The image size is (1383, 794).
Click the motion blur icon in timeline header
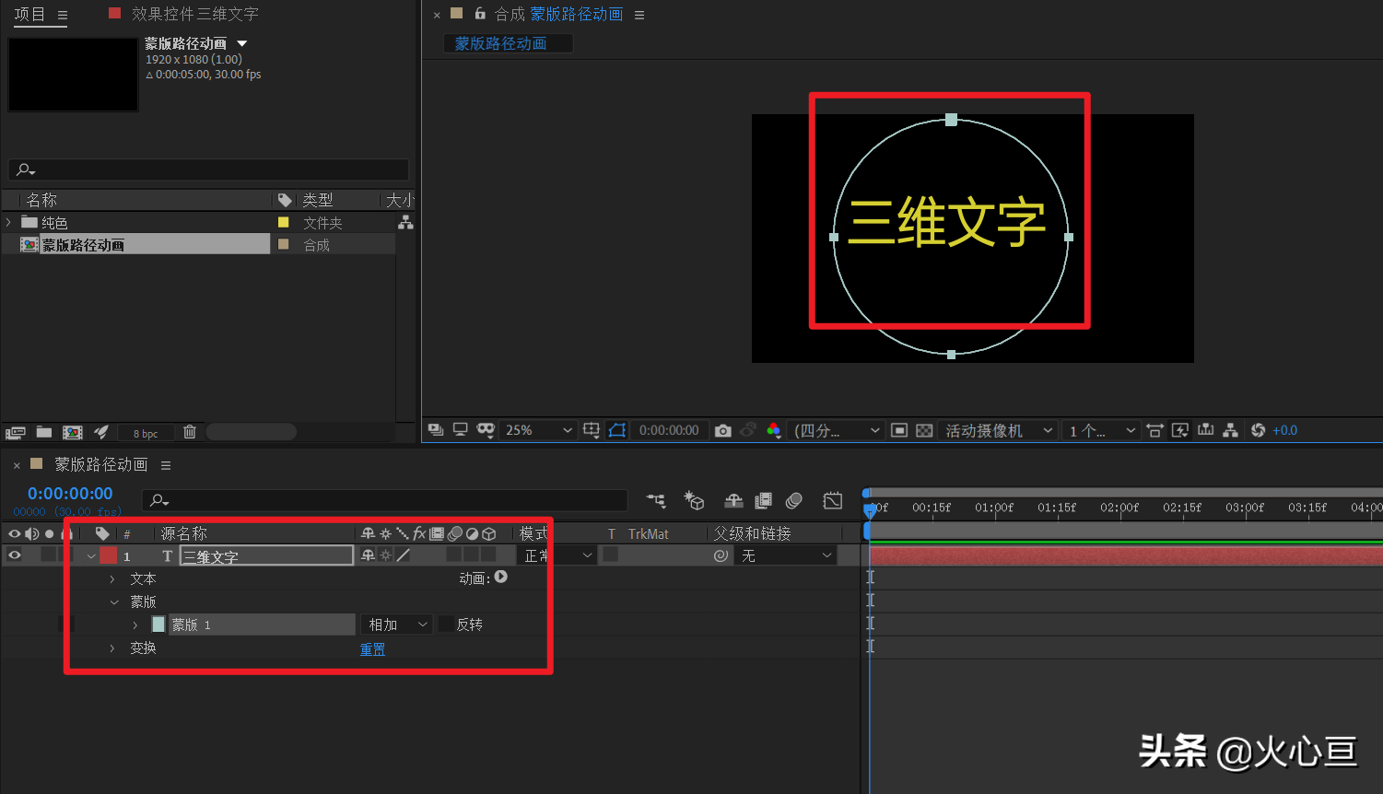(x=794, y=500)
